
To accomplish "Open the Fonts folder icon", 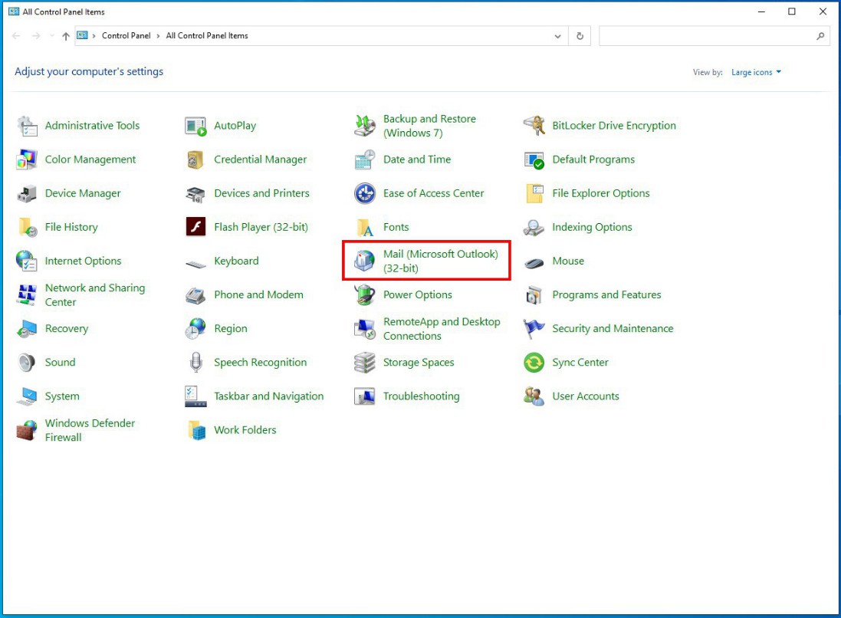I will [x=365, y=228].
